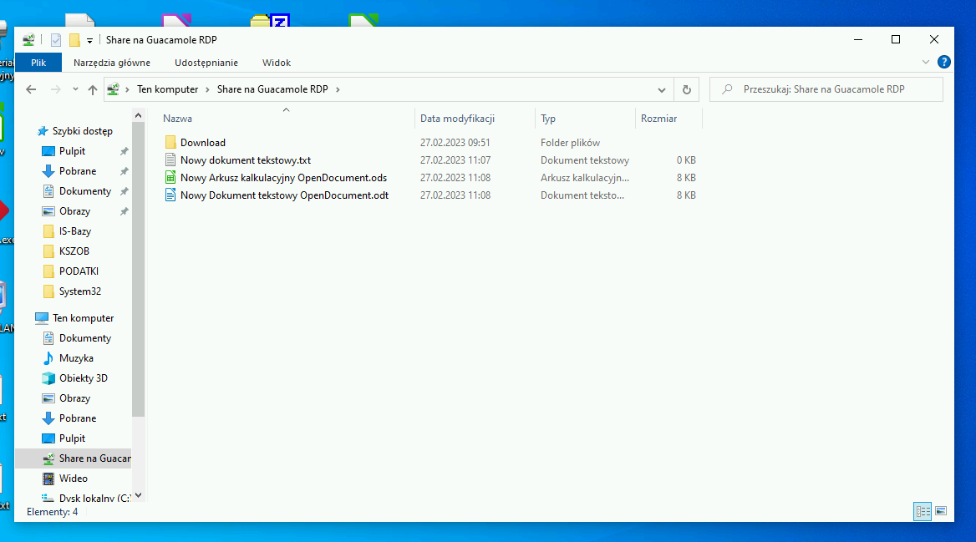Click the Refresh button beside the address bar
976x542 pixels.
(x=687, y=89)
